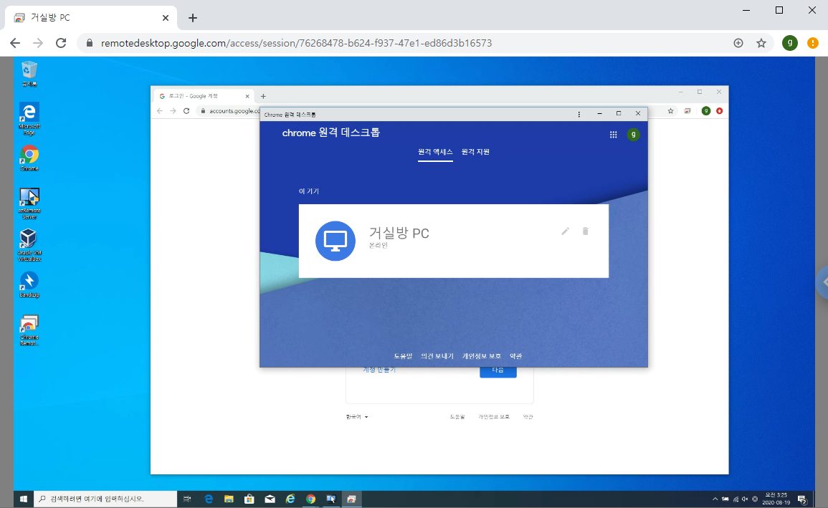The height and width of the screenshot is (508, 828).
Task: Select the 거실방 PC device card
Action: pyautogui.click(x=454, y=241)
